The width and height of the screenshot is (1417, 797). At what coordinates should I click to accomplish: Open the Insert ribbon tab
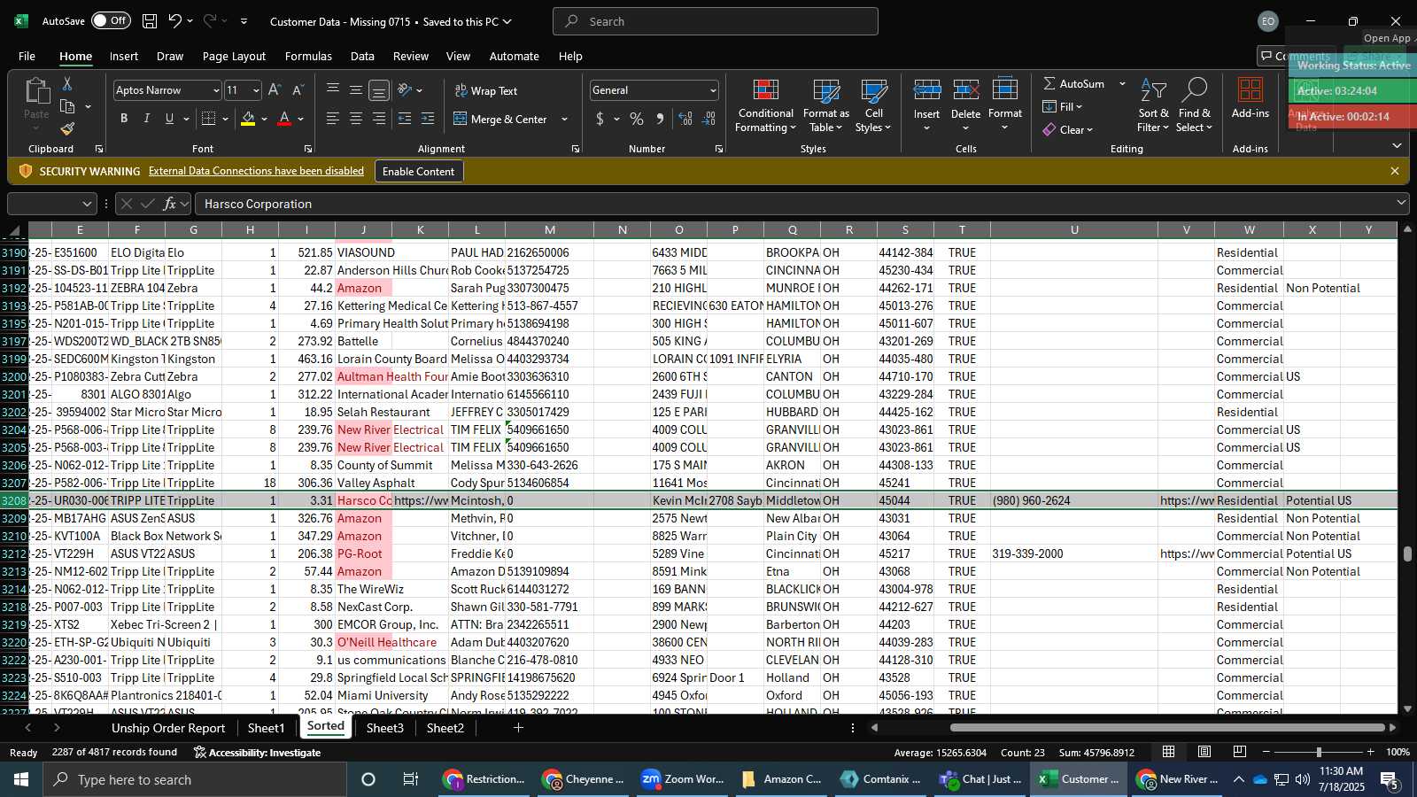click(x=124, y=56)
